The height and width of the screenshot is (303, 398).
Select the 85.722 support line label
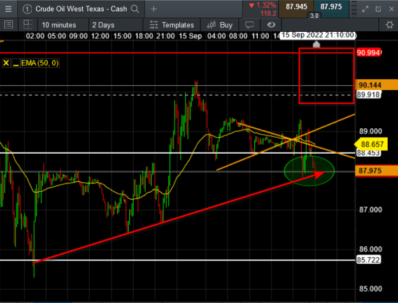coord(368,260)
